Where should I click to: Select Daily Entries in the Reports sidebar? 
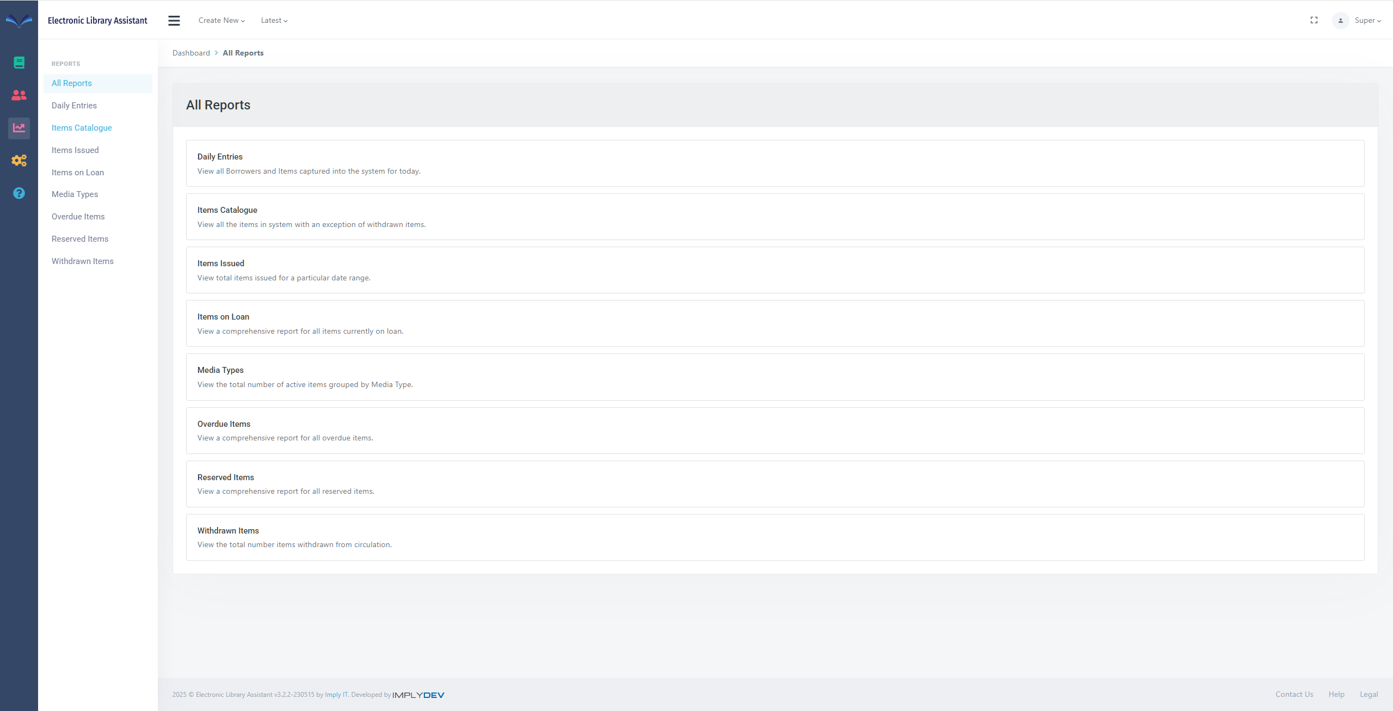click(74, 105)
